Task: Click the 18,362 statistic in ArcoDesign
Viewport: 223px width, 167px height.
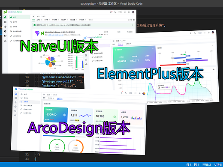Action: pos(100,116)
